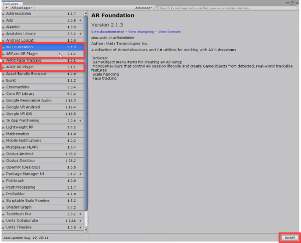Select the Core RP Library package
Screen dimensions: 301x243
(x=43, y=94)
